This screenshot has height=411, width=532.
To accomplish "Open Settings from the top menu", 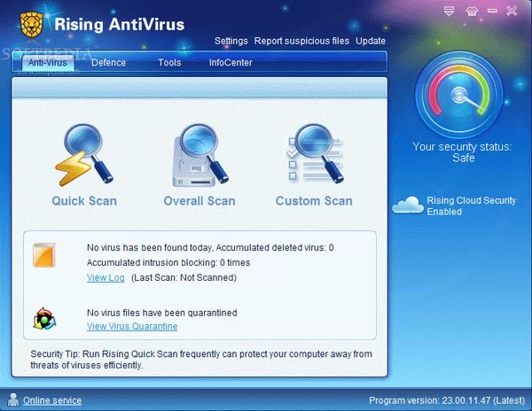I will pos(231,42).
